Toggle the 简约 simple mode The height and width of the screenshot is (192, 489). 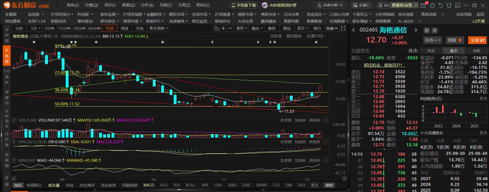pos(317,28)
